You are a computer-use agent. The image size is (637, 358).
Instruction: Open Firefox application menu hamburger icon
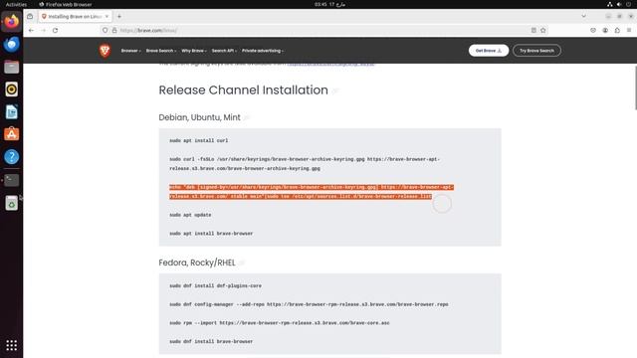629,31
